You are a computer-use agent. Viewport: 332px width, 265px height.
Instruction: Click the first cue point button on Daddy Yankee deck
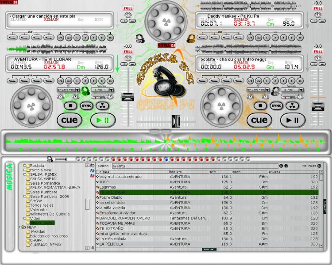pos(202,38)
